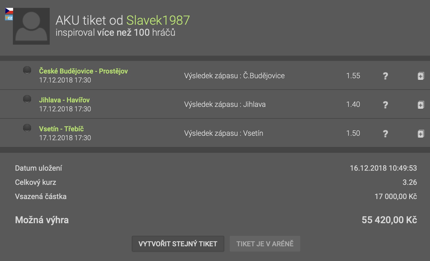
Task: Open the Jihlava - Havířov match link
Action: click(x=64, y=100)
